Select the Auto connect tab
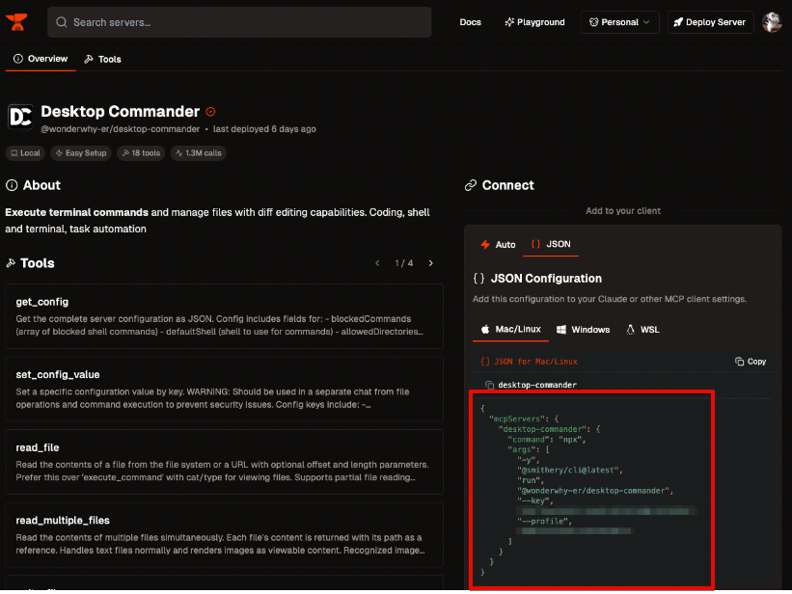The width and height of the screenshot is (792, 594). [x=498, y=245]
